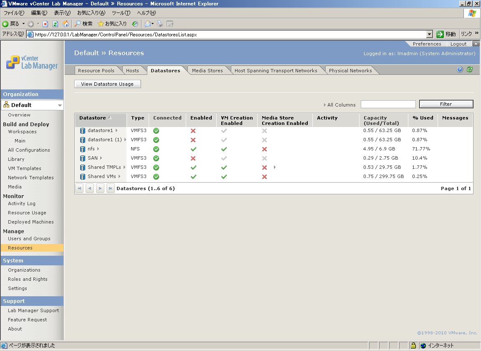
Task: Click the IE Edit page icon
Action: point(170,24)
